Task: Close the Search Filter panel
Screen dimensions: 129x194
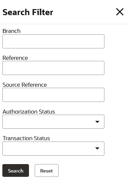Action: 120,12
